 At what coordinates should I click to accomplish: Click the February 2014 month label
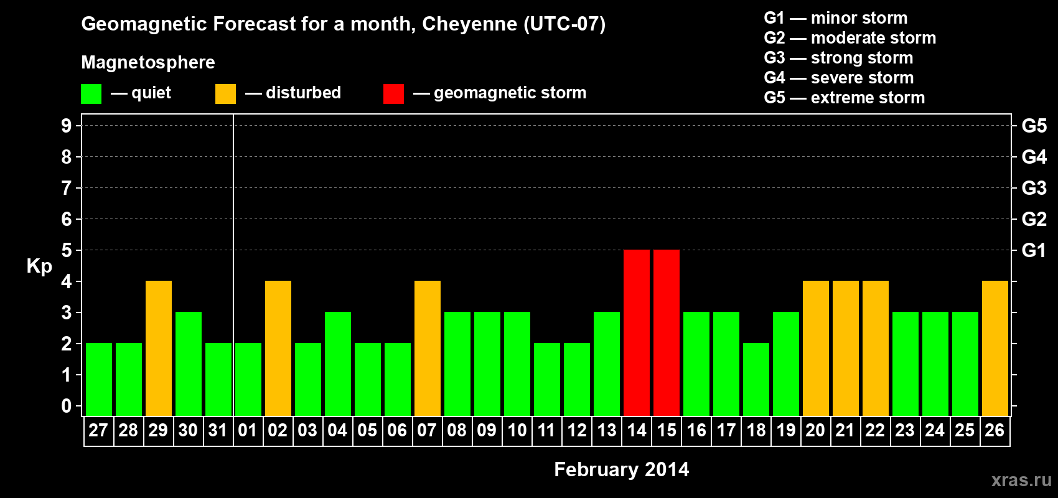click(x=621, y=469)
